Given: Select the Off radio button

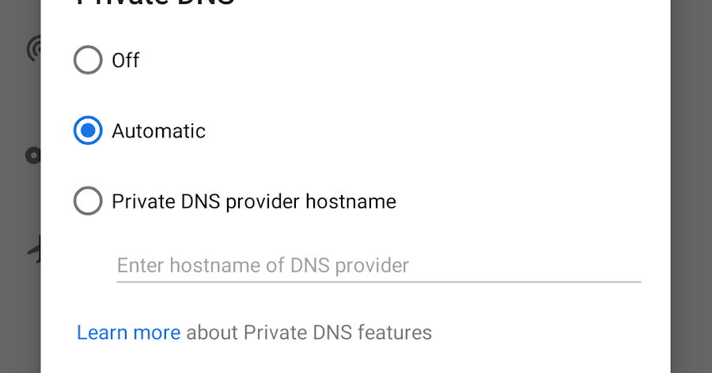Looking at the screenshot, I should [88, 60].
